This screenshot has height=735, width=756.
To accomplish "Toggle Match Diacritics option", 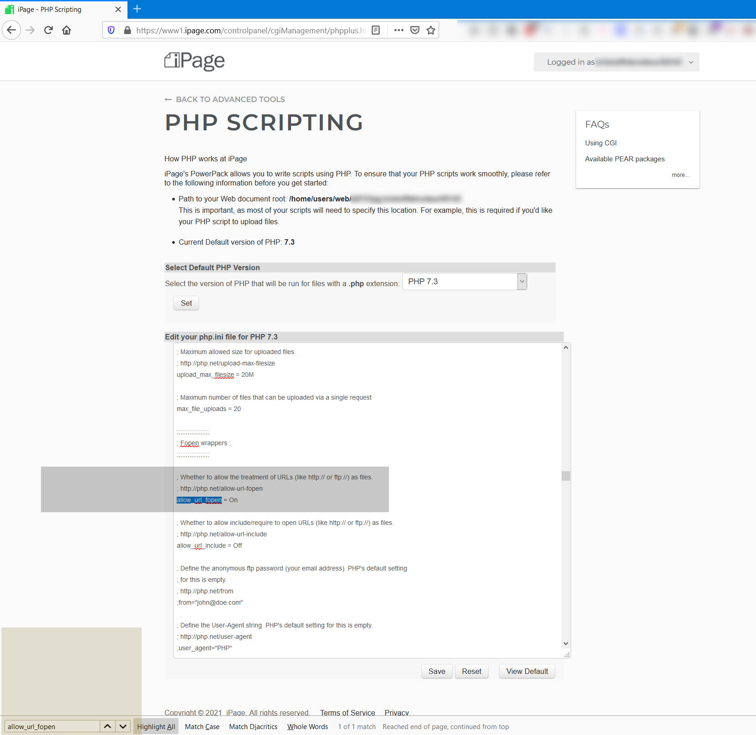I will (x=253, y=726).
